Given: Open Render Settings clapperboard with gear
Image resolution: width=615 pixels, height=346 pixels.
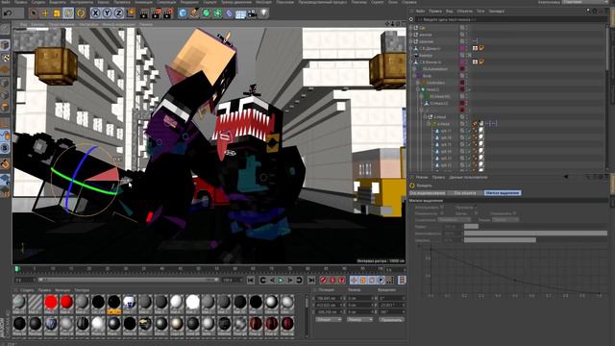Looking at the screenshot, I should click(x=168, y=13).
